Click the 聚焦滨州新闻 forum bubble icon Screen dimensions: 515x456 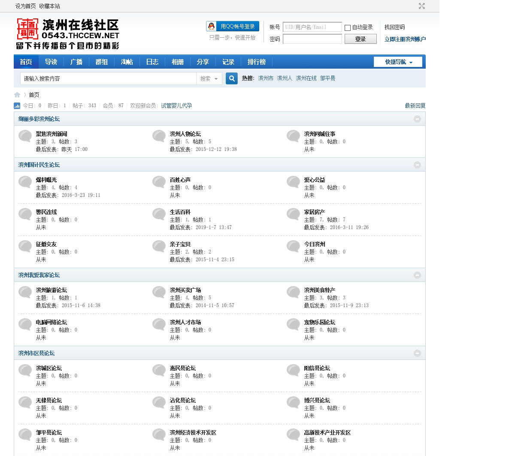click(25, 136)
